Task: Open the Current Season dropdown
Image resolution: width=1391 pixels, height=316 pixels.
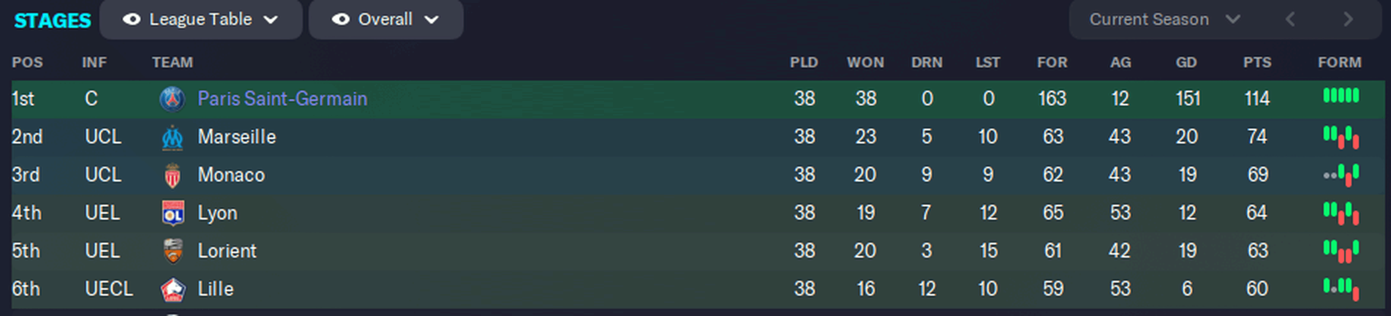Action: coord(1165,20)
